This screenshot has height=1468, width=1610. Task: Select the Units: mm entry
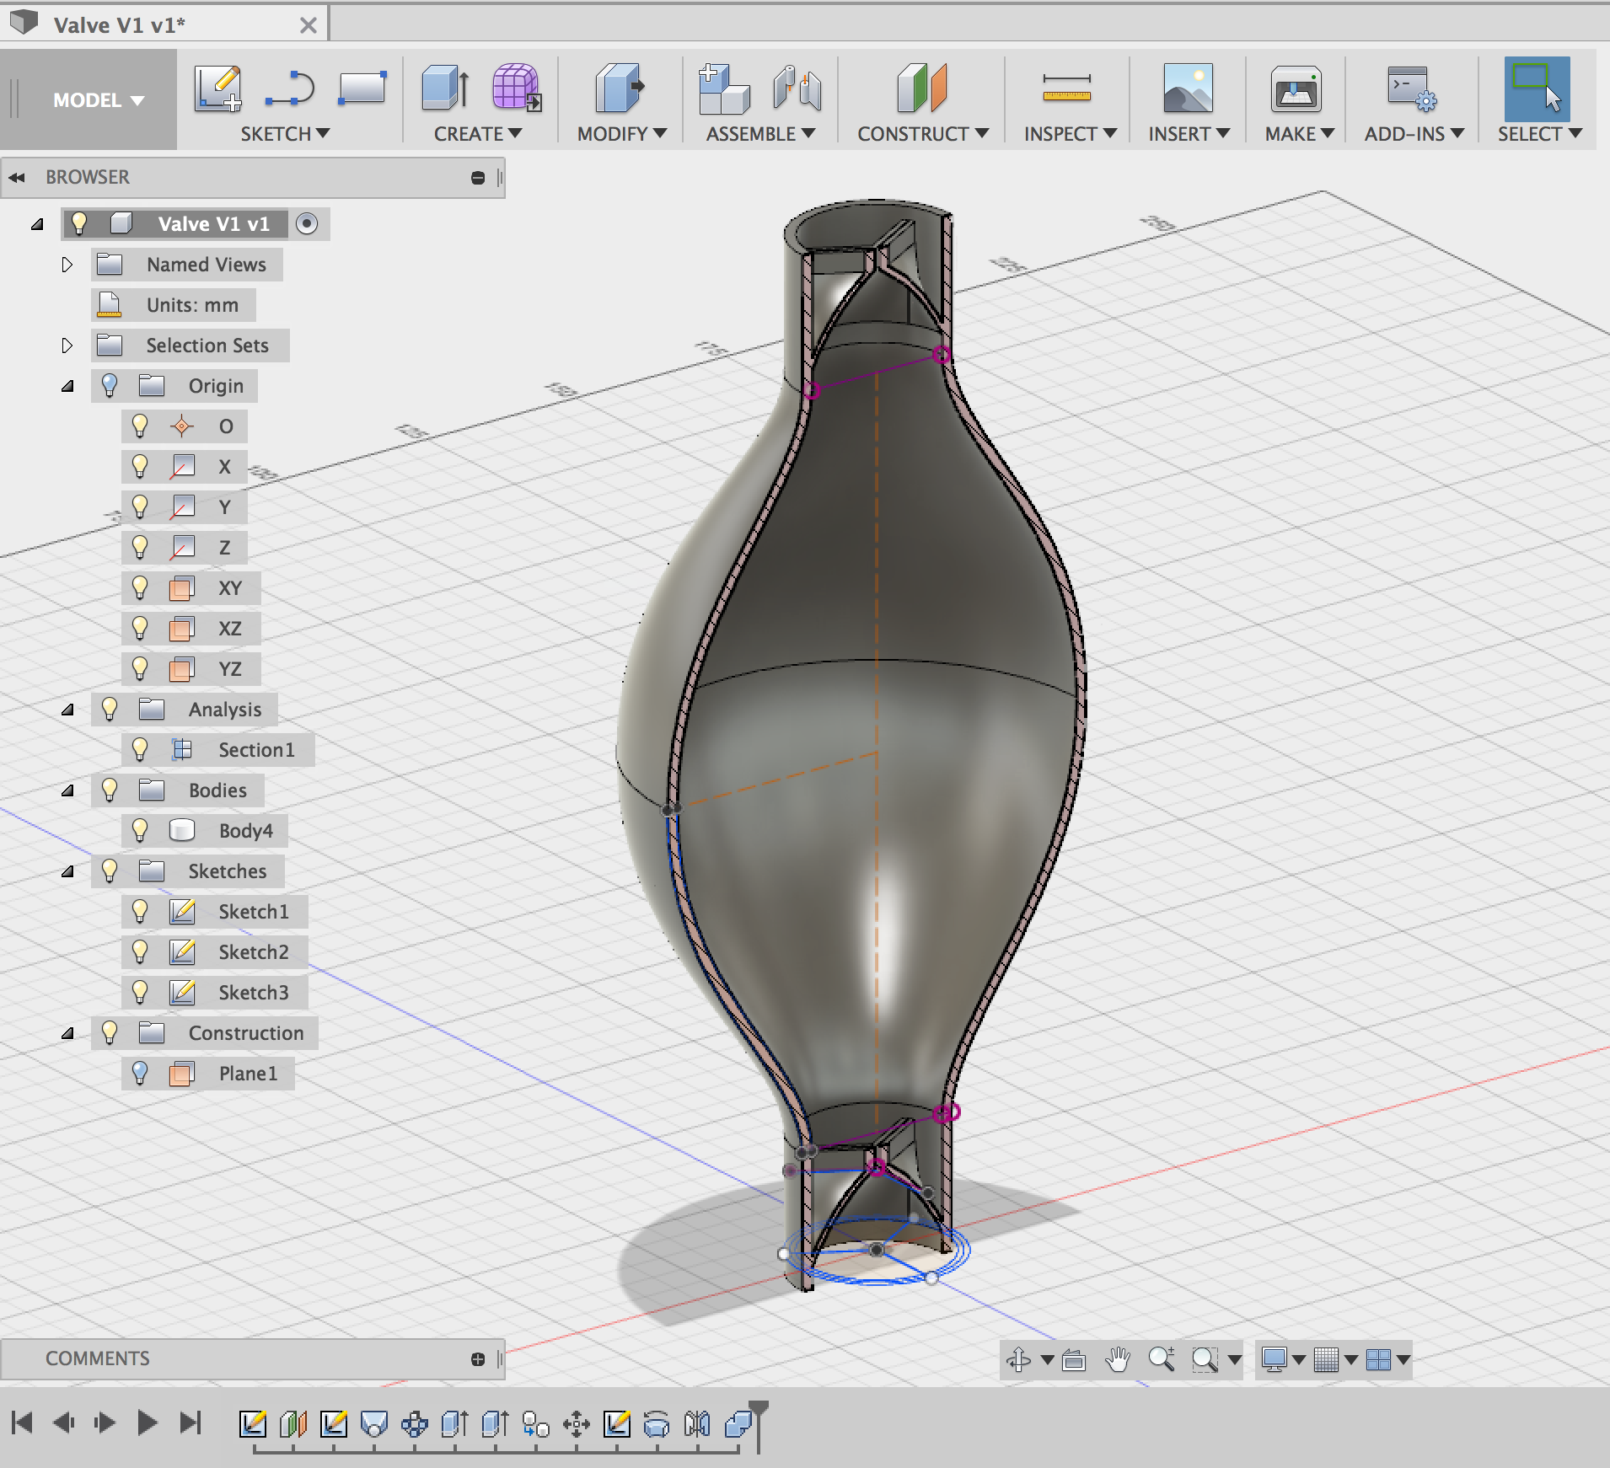[174, 305]
